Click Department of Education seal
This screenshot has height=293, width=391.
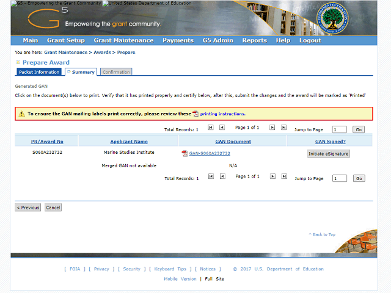[332, 18]
